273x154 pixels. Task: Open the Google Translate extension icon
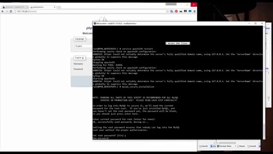pos(171,12)
